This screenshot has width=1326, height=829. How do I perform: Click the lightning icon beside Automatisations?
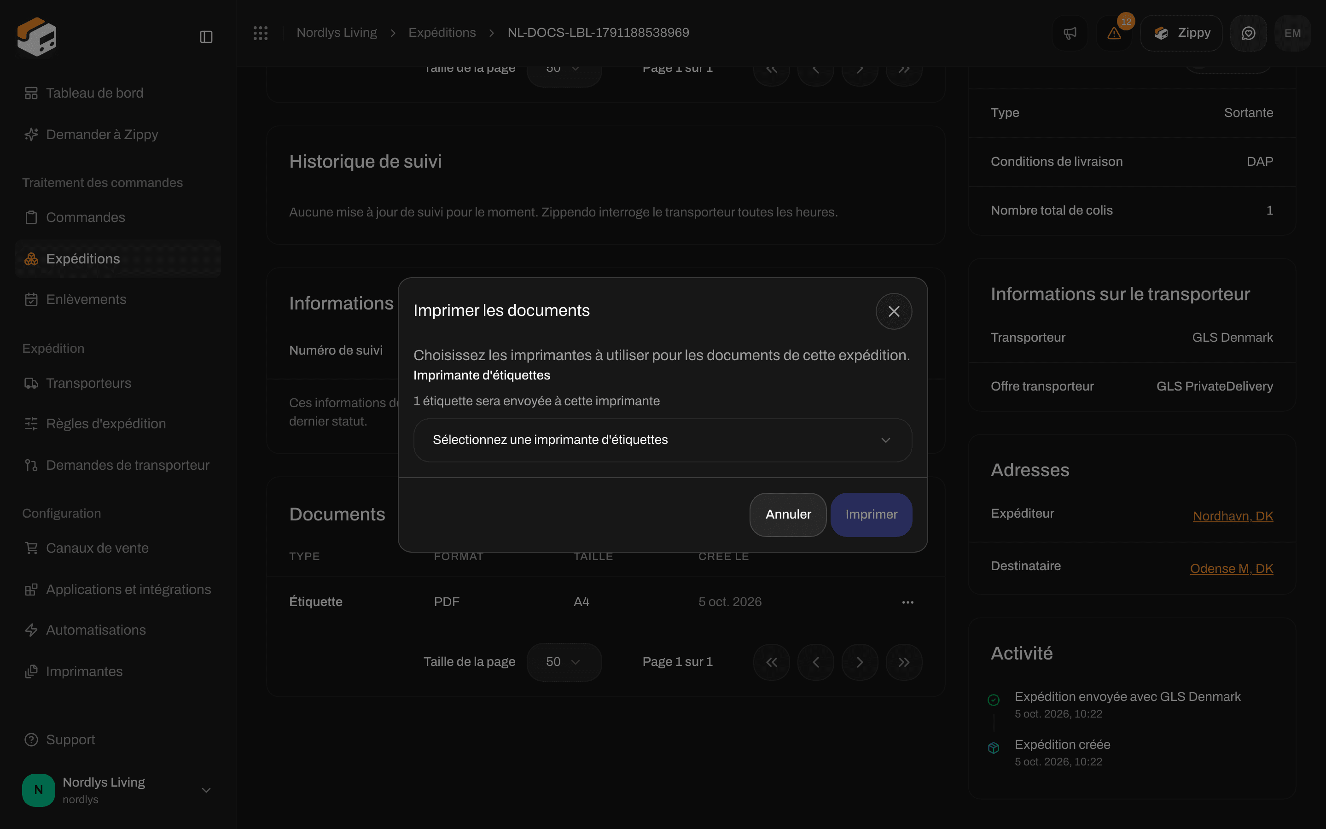[31, 630]
